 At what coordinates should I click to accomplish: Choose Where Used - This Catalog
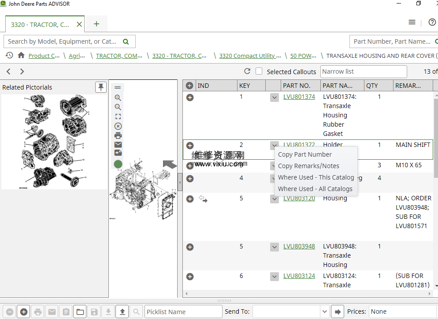[x=316, y=177]
